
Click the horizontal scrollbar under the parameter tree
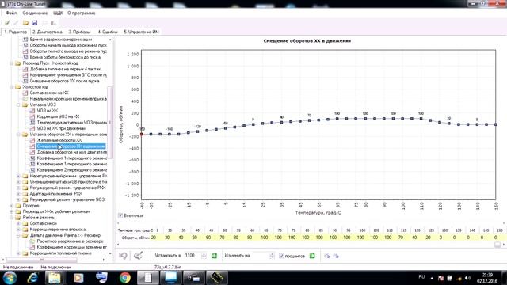tap(41, 260)
